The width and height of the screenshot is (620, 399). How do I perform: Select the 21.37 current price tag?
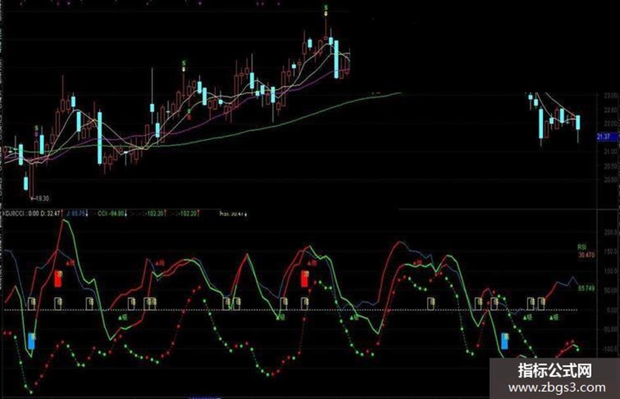[x=606, y=137]
